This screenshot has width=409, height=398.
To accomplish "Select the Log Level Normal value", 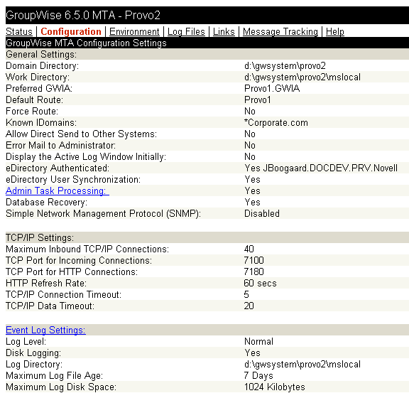I will [x=258, y=342].
